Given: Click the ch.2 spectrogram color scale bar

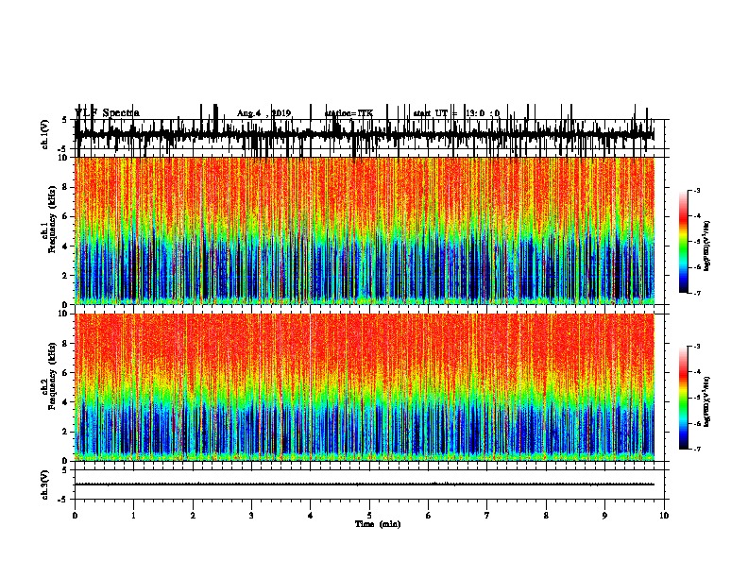Looking at the screenshot, I should point(683,398).
